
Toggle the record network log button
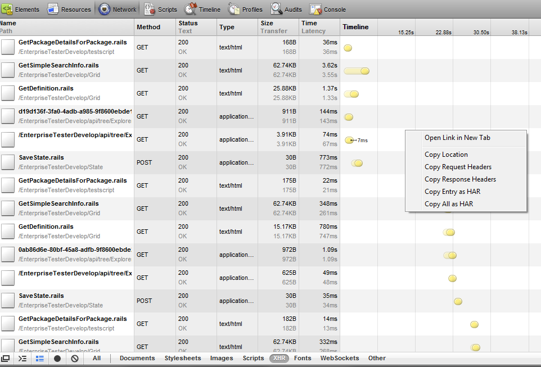click(x=57, y=358)
